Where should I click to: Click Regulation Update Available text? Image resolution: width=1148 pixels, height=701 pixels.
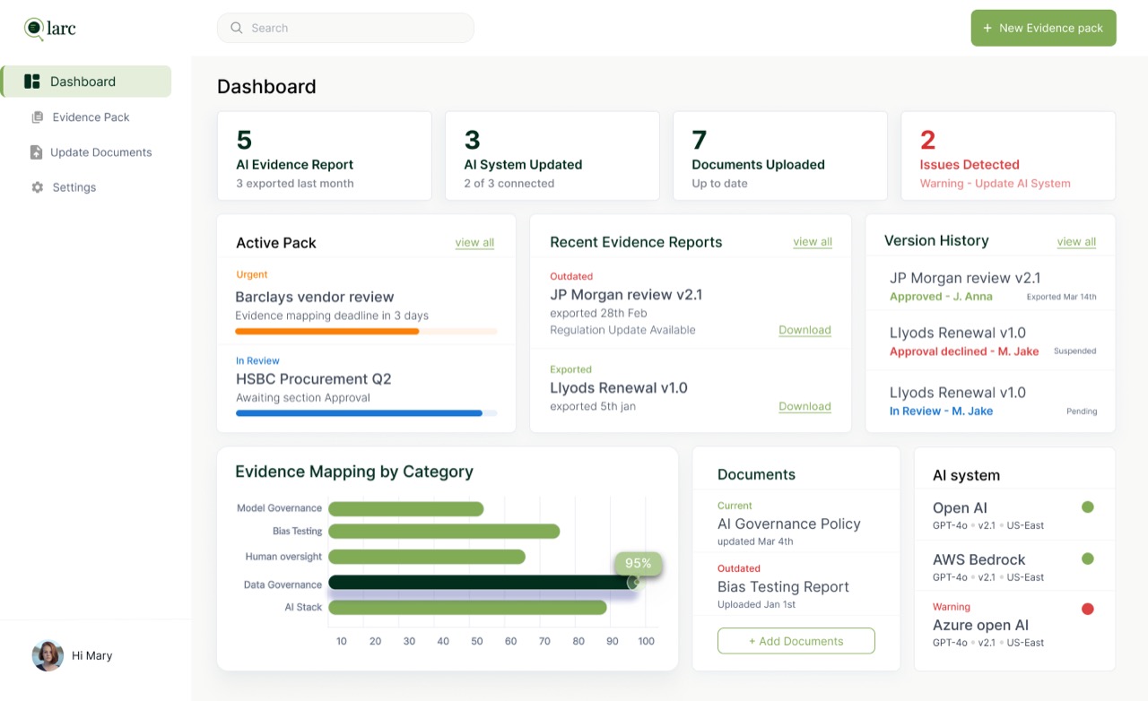point(622,330)
